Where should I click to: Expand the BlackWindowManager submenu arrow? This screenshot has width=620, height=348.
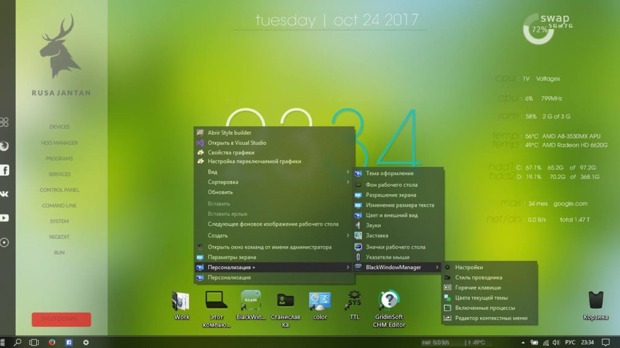(x=437, y=267)
